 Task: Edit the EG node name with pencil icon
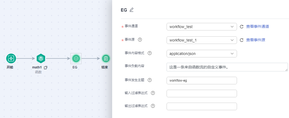132,10
